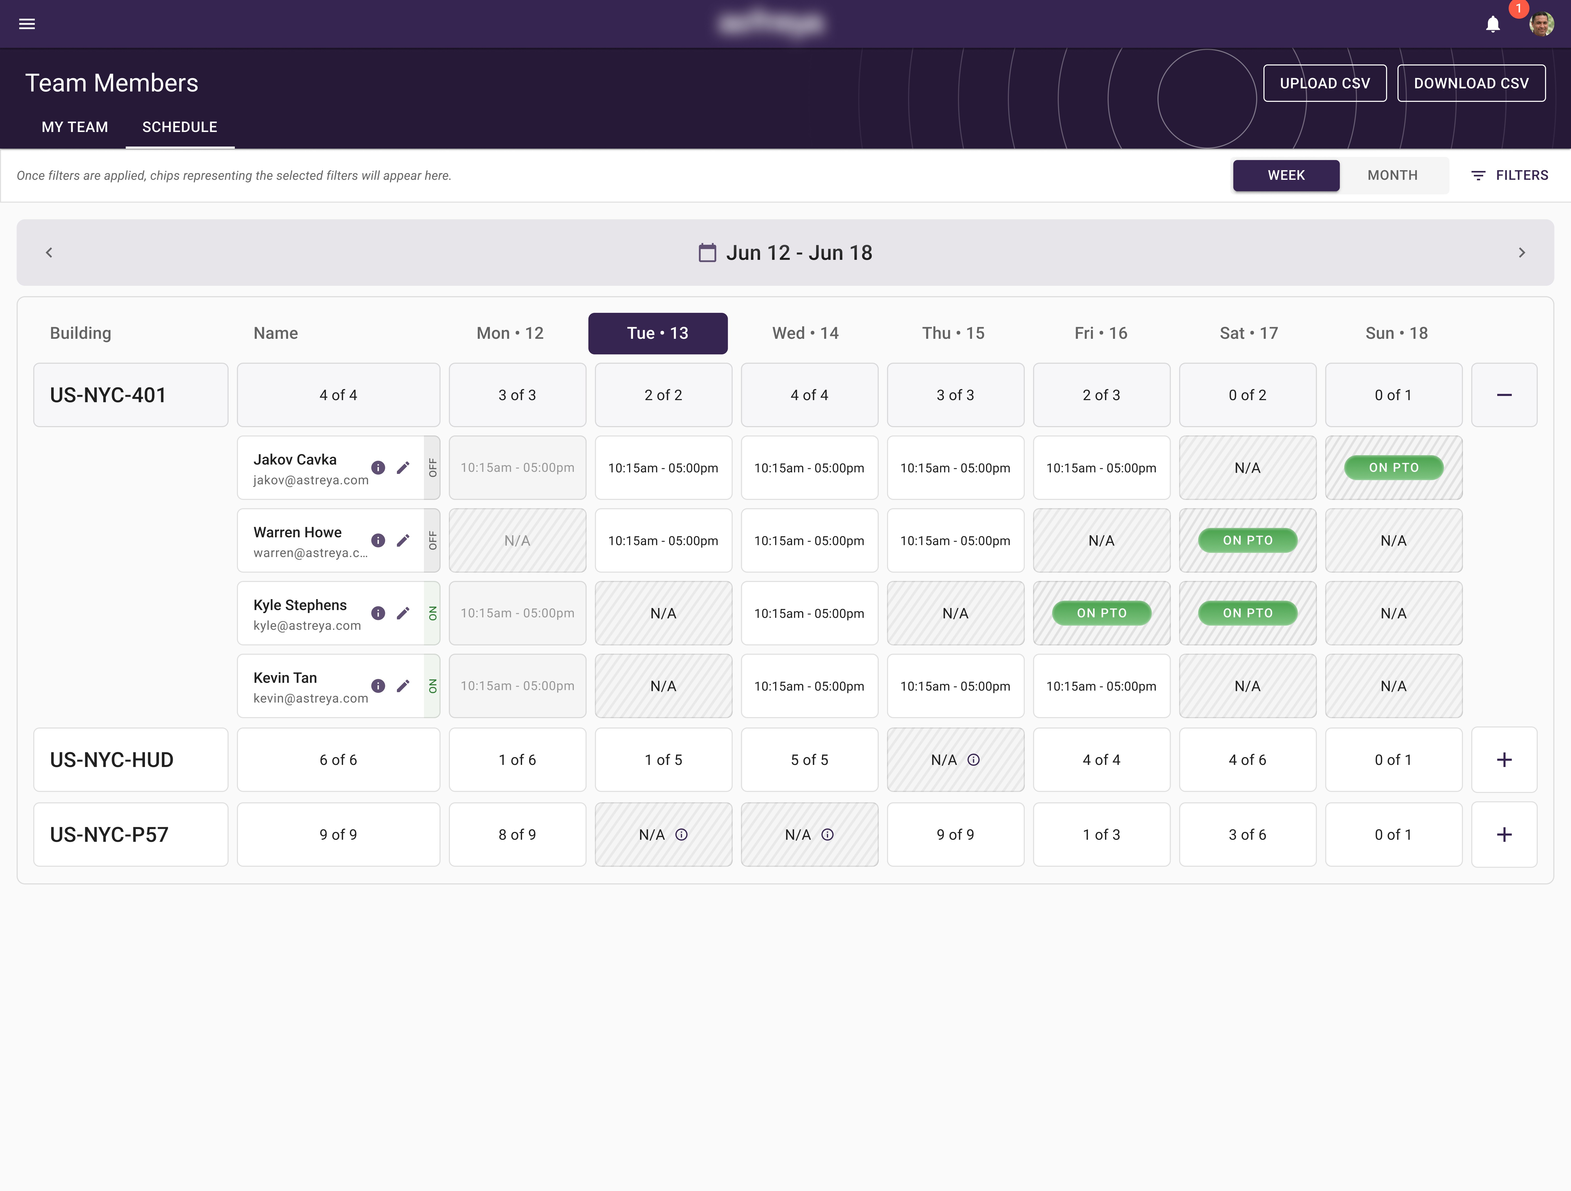The width and height of the screenshot is (1571, 1191).
Task: Click the UPLOAD CSV button
Action: click(1324, 83)
